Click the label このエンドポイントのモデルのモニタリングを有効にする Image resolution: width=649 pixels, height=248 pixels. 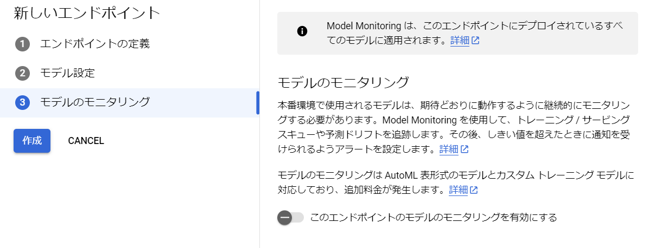(x=434, y=217)
